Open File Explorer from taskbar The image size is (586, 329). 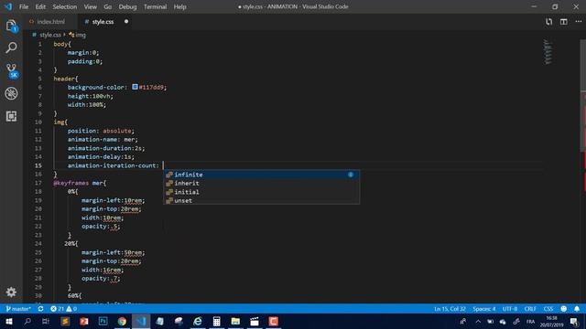tap(235, 321)
